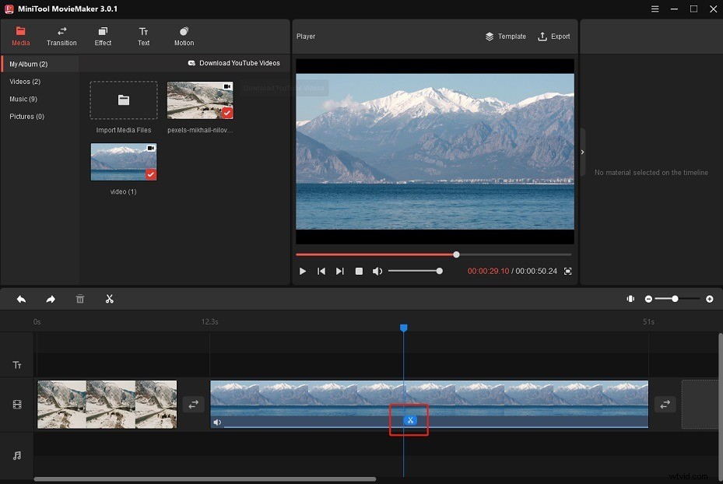
Task: Select the Split tool scissors icon
Action: [109, 299]
